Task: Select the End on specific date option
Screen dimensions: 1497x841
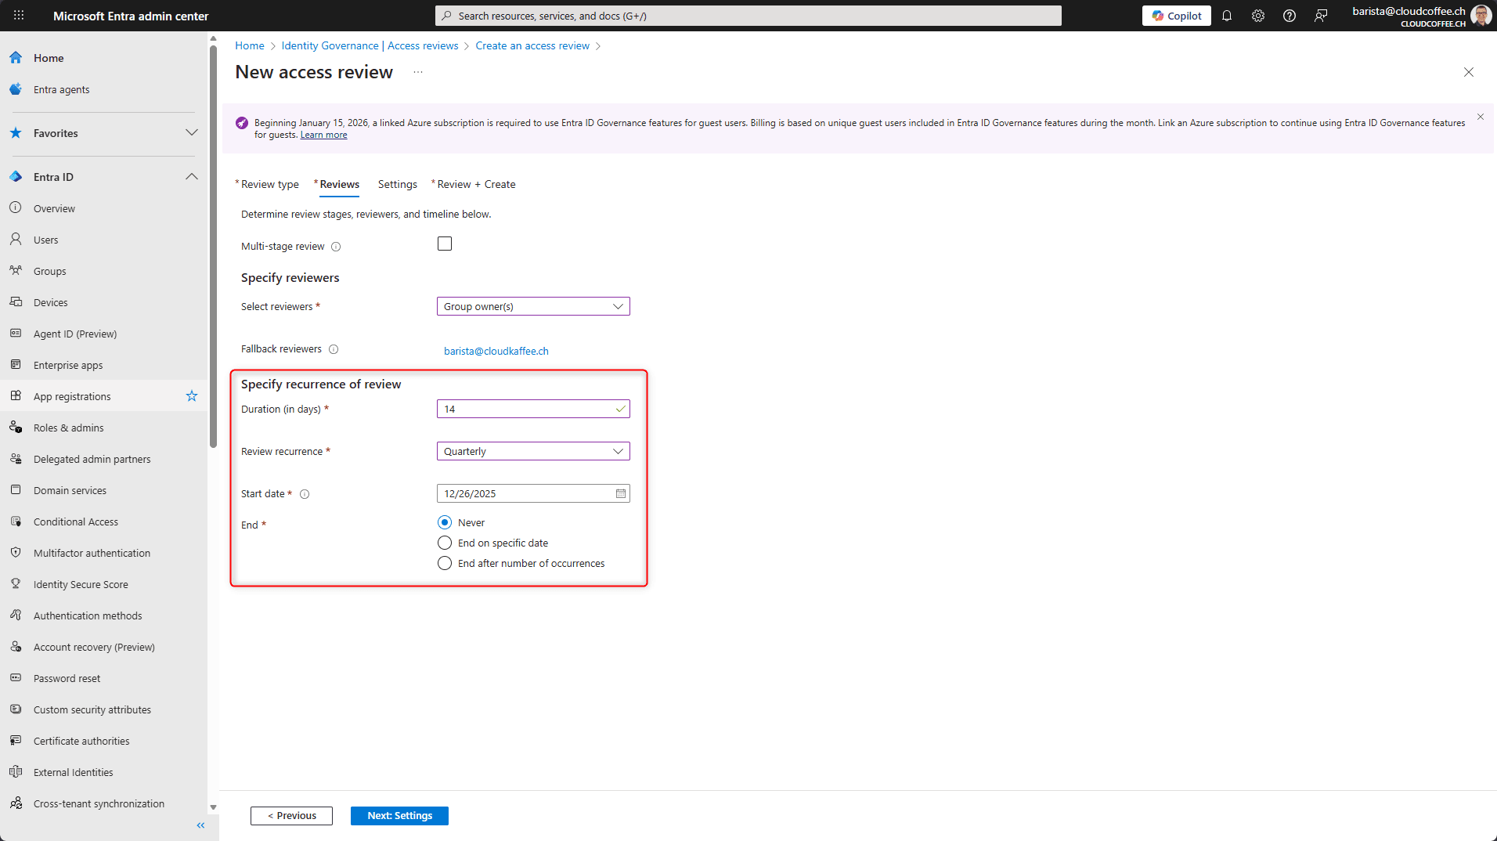Action: pyautogui.click(x=445, y=543)
